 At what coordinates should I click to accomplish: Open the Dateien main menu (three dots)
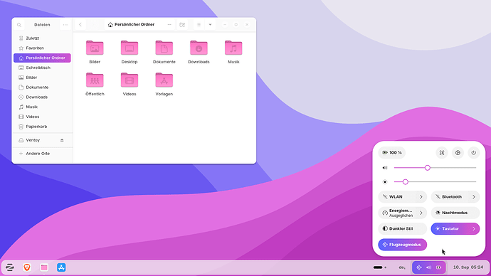[65, 25]
